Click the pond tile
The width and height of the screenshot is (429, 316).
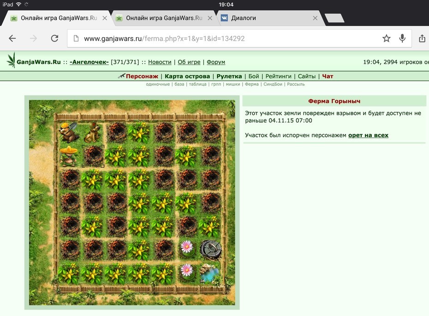[210, 273]
